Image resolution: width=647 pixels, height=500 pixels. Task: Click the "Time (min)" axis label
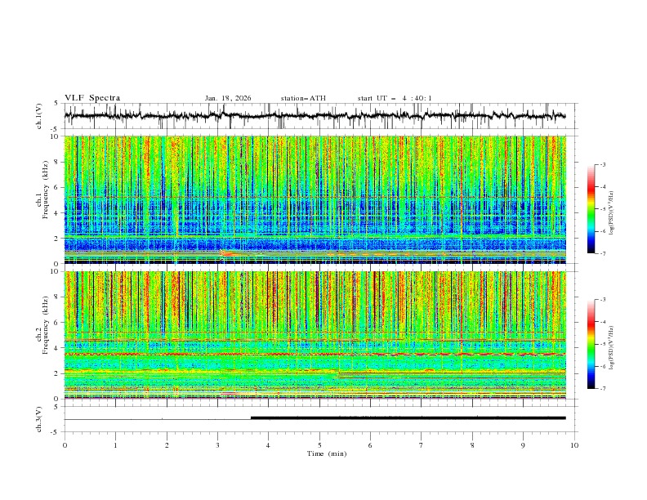[327, 453]
